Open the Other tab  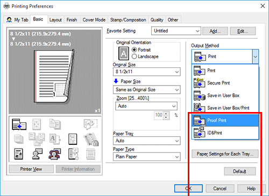click(x=173, y=20)
